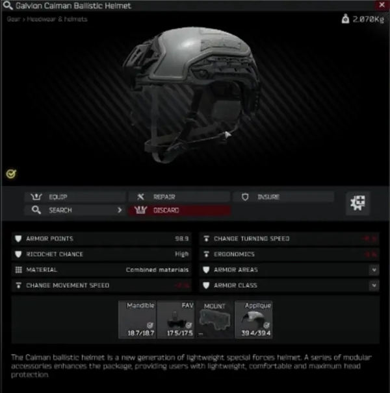The image size is (390, 393).
Task: Select the Mandible slot
Action: pos(137,320)
